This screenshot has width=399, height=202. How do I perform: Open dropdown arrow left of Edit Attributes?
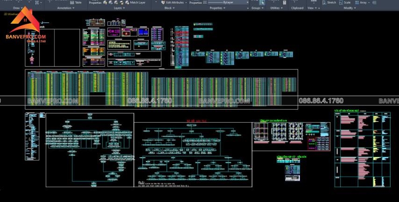click(x=156, y=2)
